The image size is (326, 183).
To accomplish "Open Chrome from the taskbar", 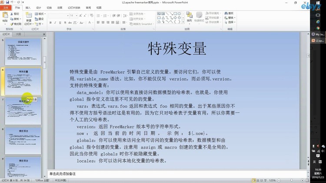I will pos(318,28).
